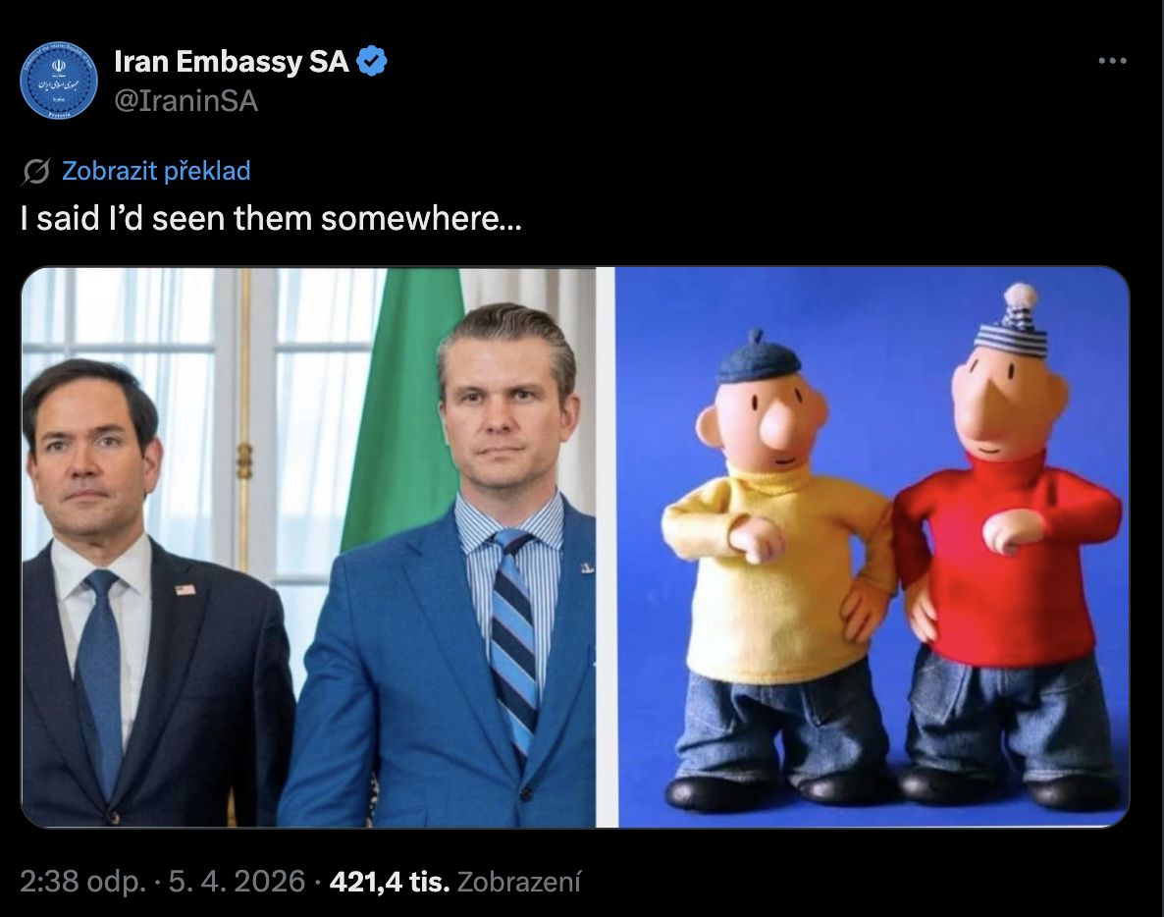
Task: Click the "Zobrazit překlad" translation link
Action: pyautogui.click(x=156, y=171)
